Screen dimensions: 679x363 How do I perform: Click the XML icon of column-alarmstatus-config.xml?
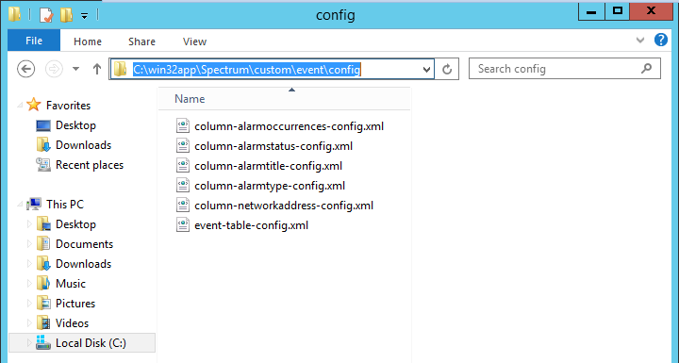[183, 145]
